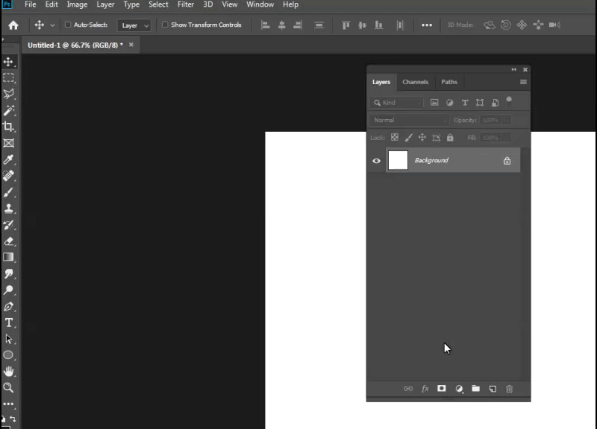This screenshot has width=597, height=429.
Task: Switch to the Channels tab
Action: click(415, 82)
